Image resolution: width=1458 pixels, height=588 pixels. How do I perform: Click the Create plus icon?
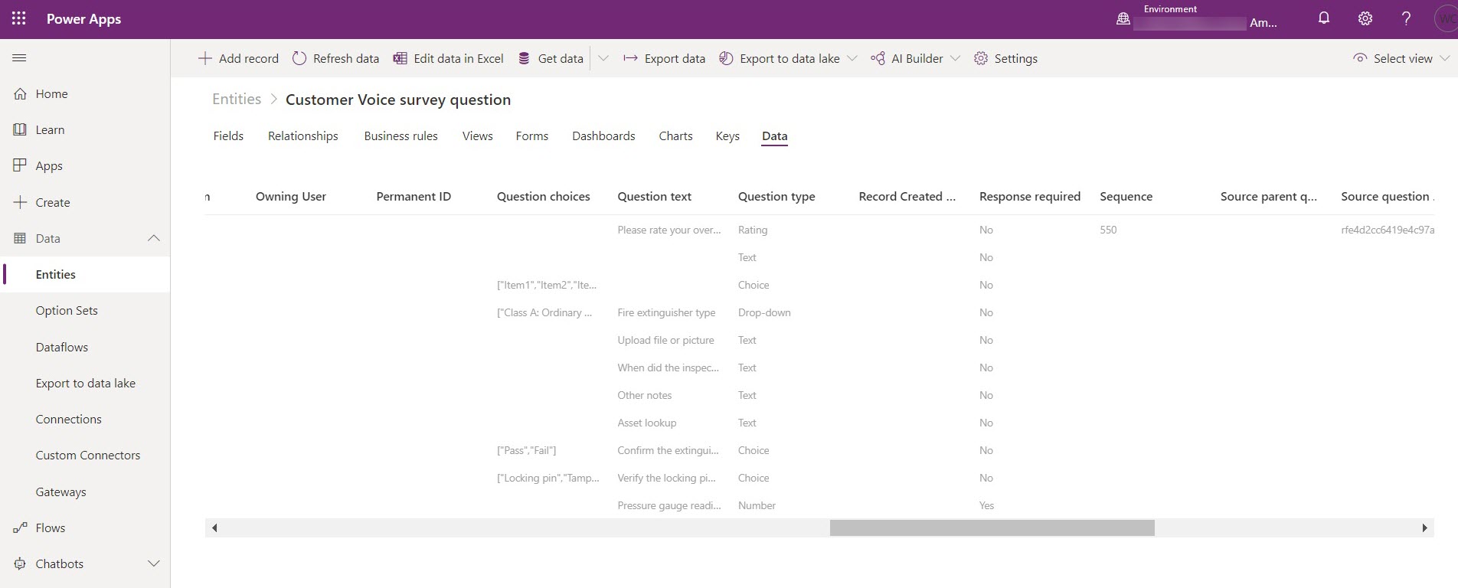[x=21, y=202]
